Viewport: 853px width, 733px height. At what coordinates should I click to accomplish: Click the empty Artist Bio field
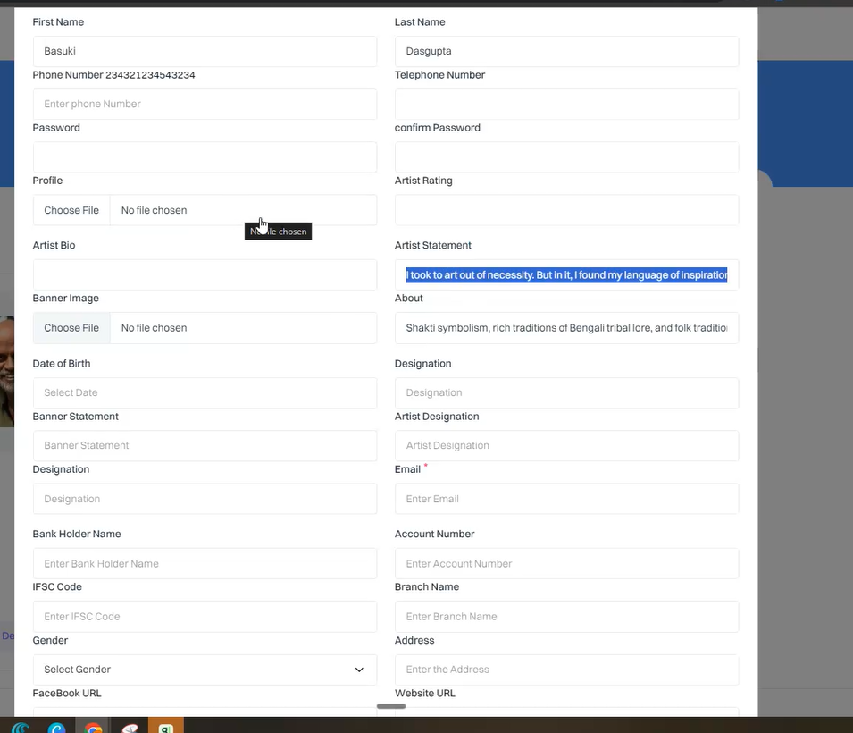click(x=205, y=275)
